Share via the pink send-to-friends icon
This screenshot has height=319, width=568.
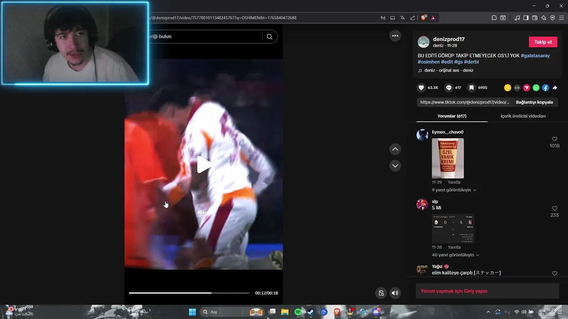click(x=527, y=88)
